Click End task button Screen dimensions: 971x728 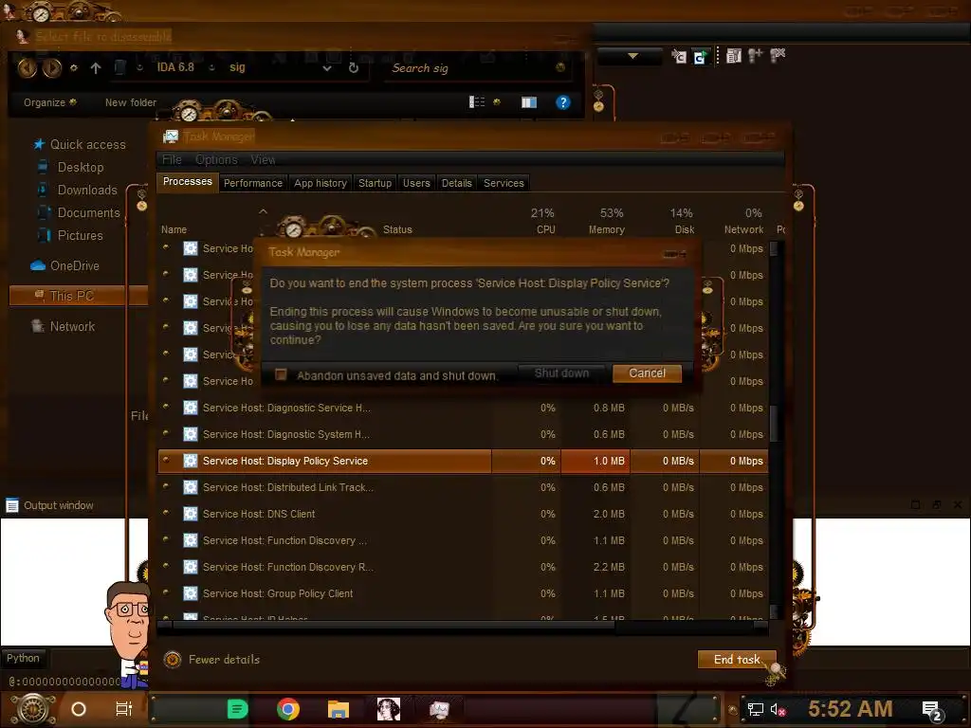pos(736,660)
